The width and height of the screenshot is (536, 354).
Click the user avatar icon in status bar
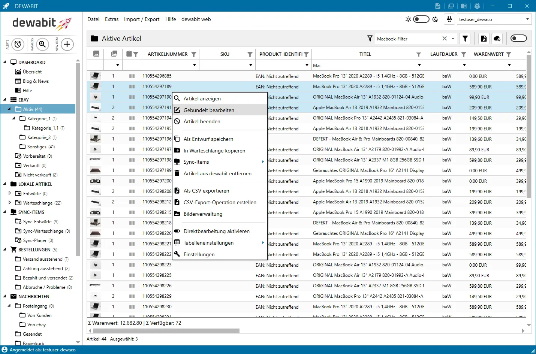(4, 350)
